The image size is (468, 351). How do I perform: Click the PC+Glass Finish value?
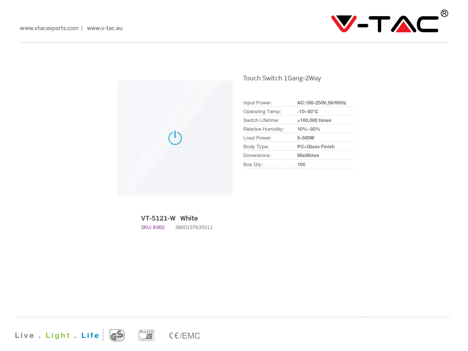316,147
